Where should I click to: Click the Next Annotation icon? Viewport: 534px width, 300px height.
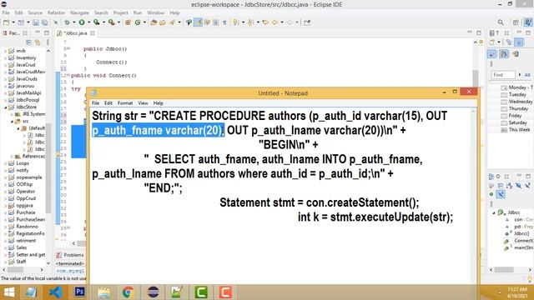[235, 22]
